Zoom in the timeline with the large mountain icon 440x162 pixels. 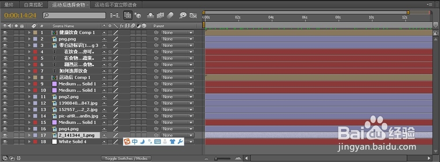pos(238,158)
